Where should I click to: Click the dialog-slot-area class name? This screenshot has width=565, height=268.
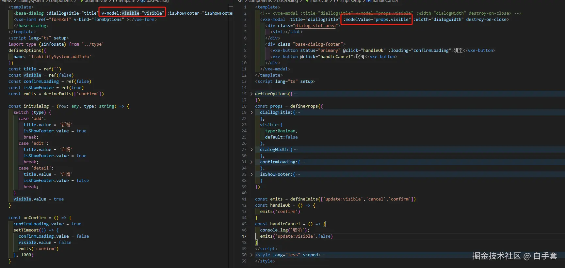point(315,26)
